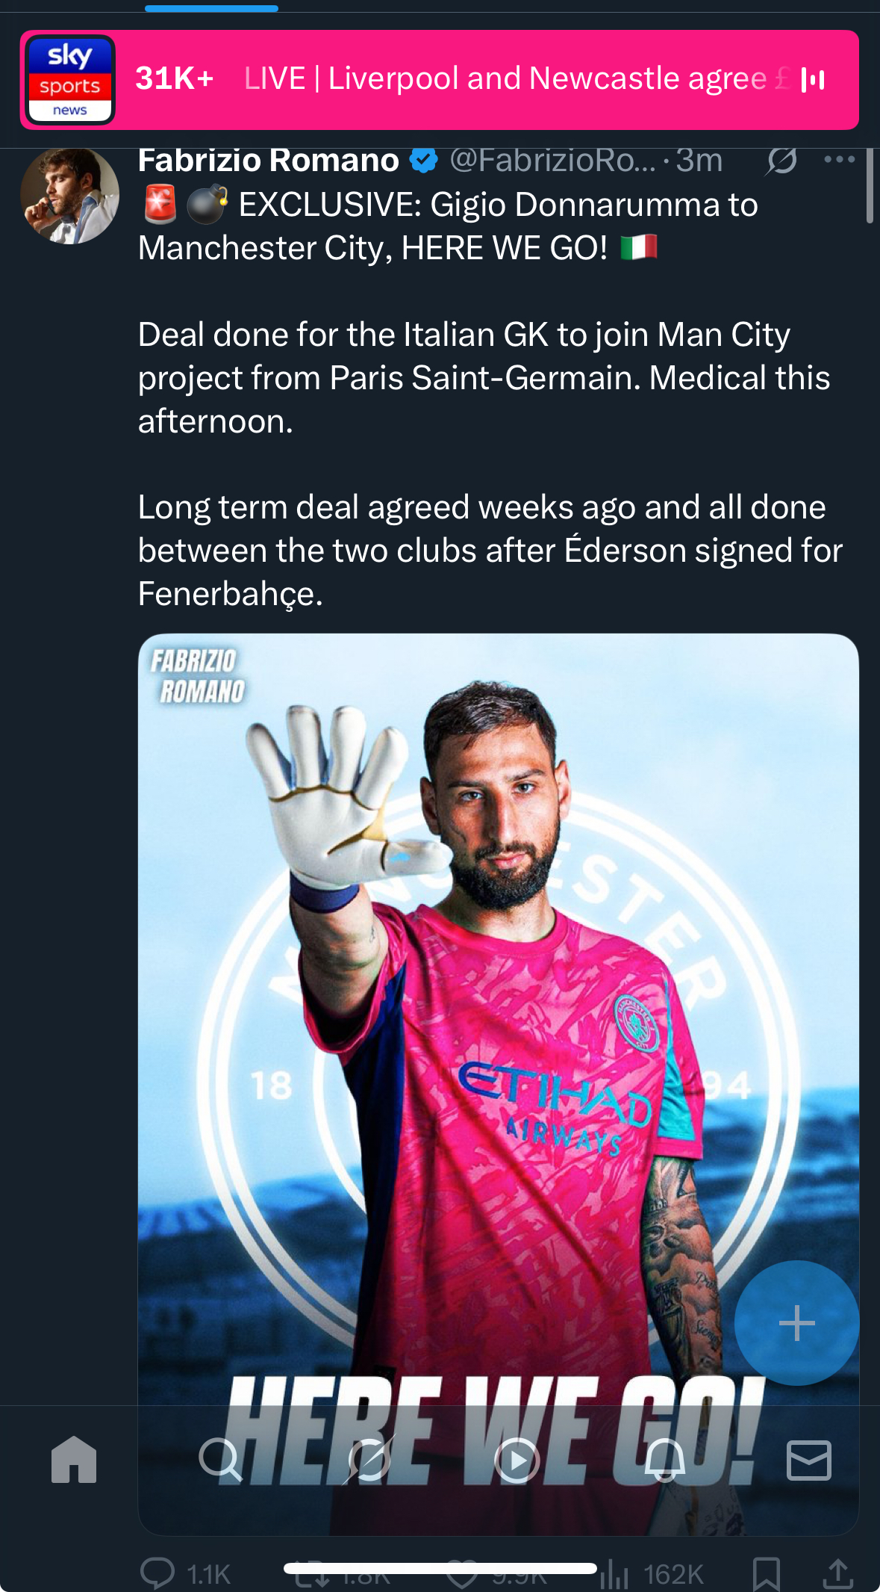Reply to the post with 1.1K comments
Viewport: 880px width, 1592px height.
pyautogui.click(x=158, y=1573)
